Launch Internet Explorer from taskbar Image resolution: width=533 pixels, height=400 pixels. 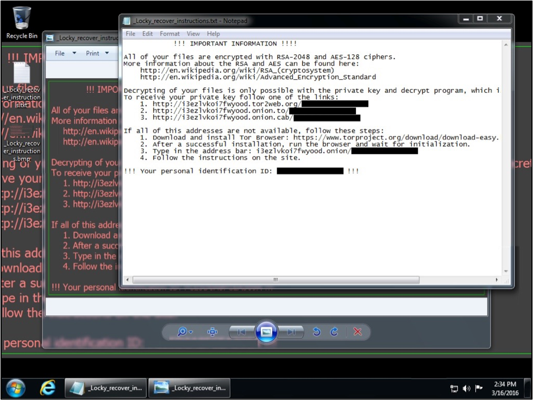click(48, 388)
